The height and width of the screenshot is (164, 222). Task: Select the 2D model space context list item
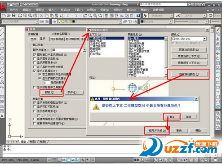pos(107,38)
